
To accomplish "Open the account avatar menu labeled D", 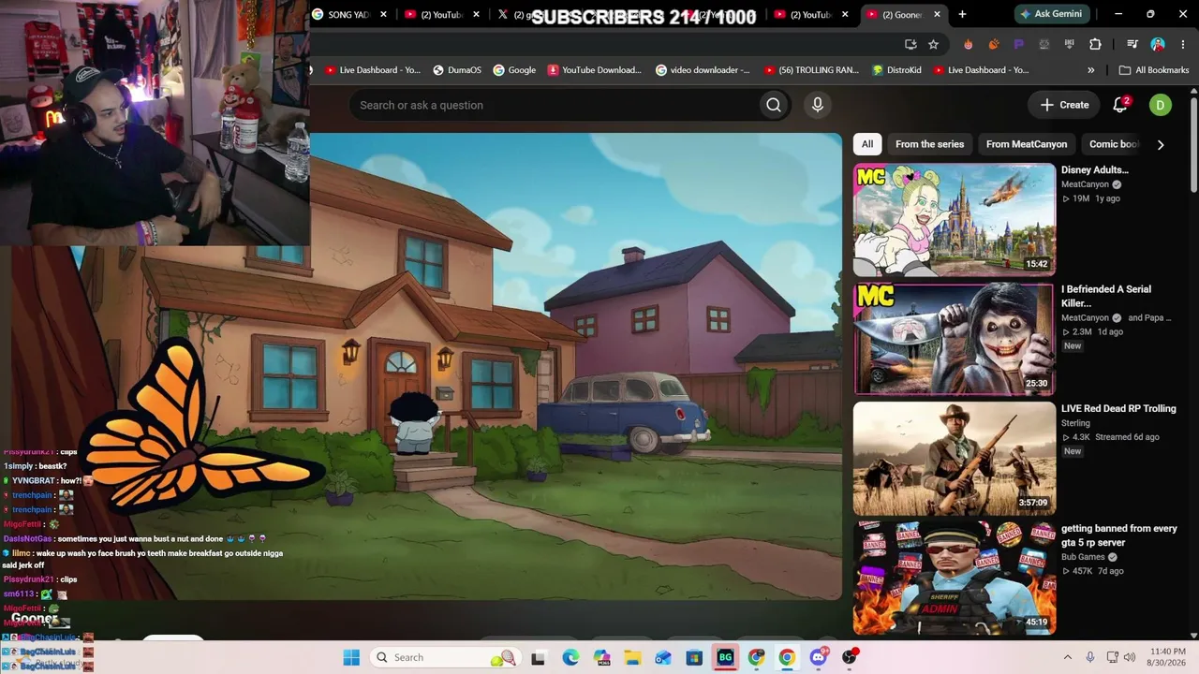I will (x=1160, y=105).
